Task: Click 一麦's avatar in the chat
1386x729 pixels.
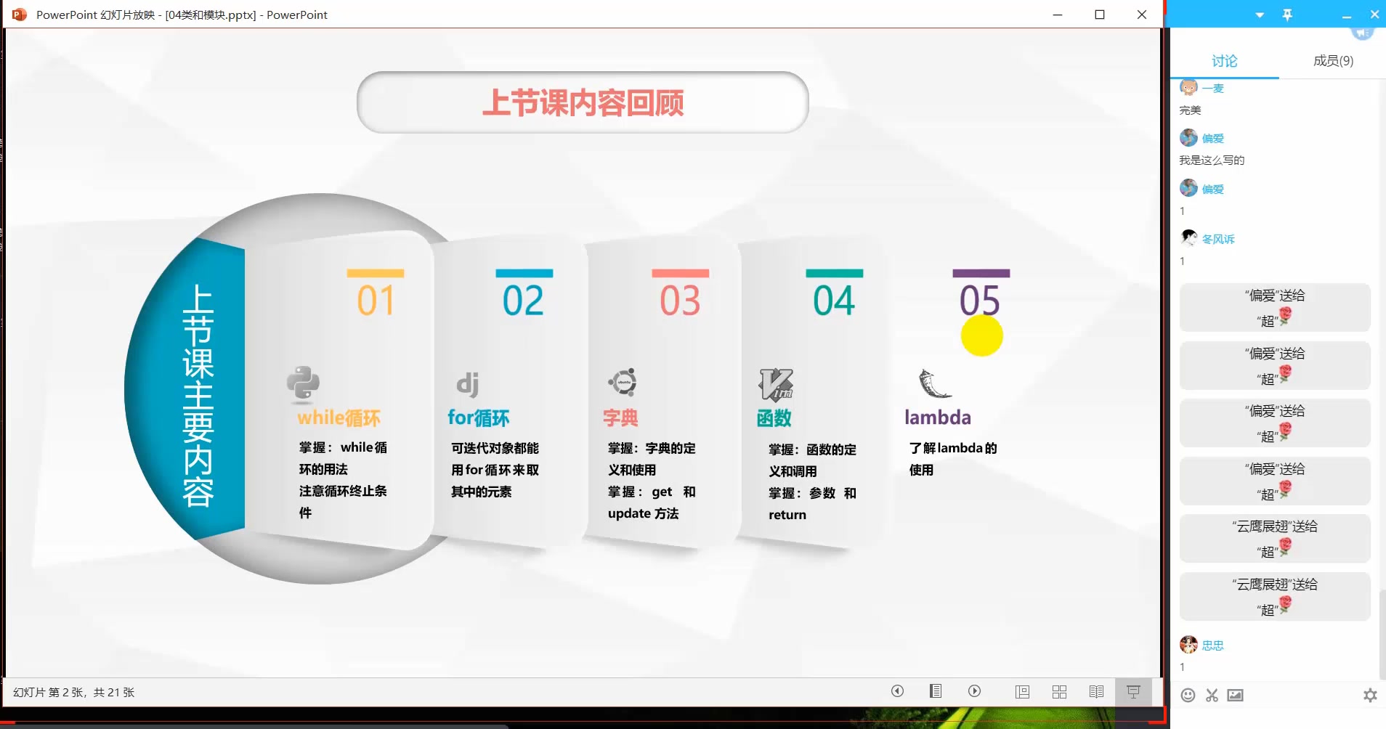Action: pyautogui.click(x=1188, y=87)
